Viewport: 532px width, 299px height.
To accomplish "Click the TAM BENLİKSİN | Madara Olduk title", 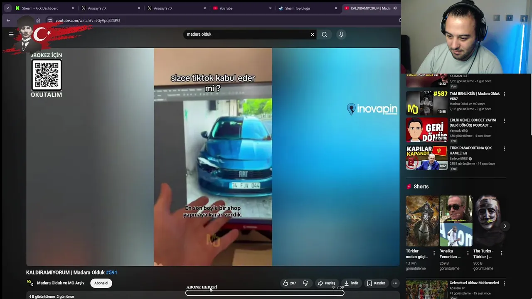I will (475, 96).
